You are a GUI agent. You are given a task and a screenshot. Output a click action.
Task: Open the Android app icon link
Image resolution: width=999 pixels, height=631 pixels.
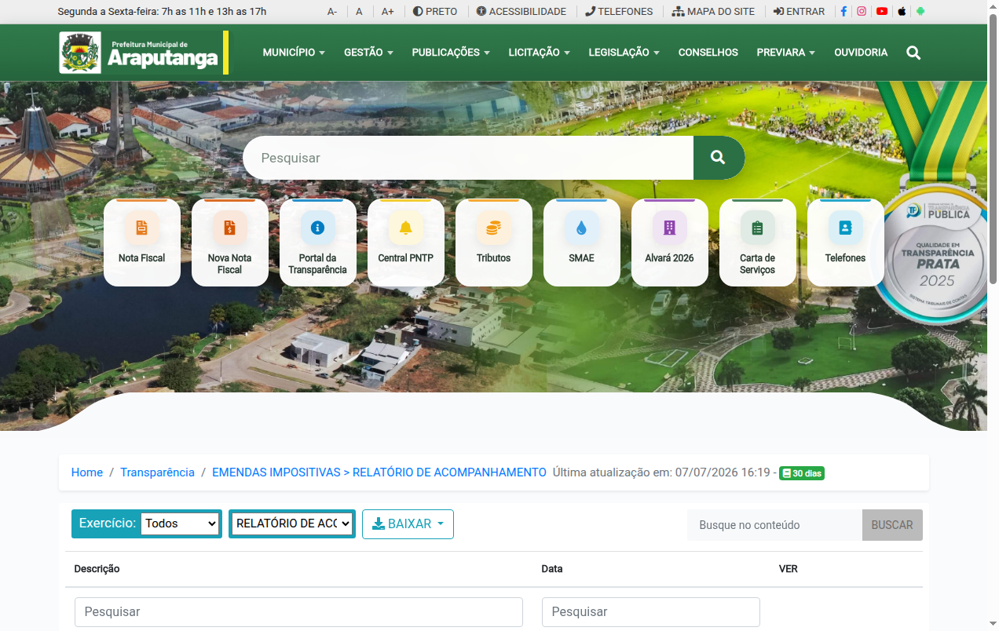(x=920, y=12)
